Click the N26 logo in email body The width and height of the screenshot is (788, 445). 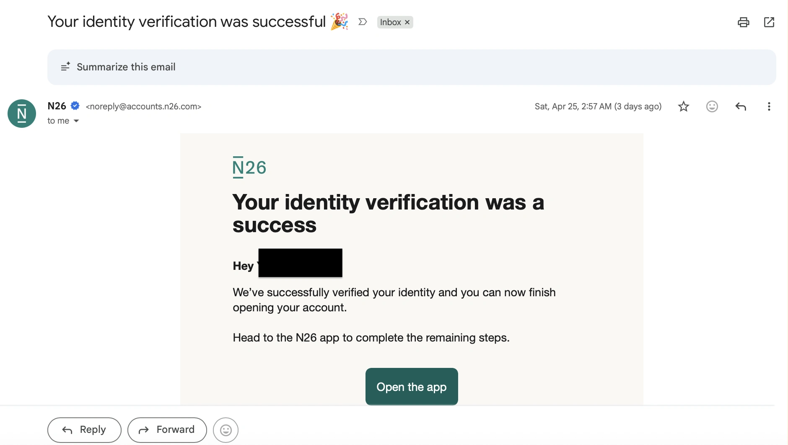(x=249, y=168)
